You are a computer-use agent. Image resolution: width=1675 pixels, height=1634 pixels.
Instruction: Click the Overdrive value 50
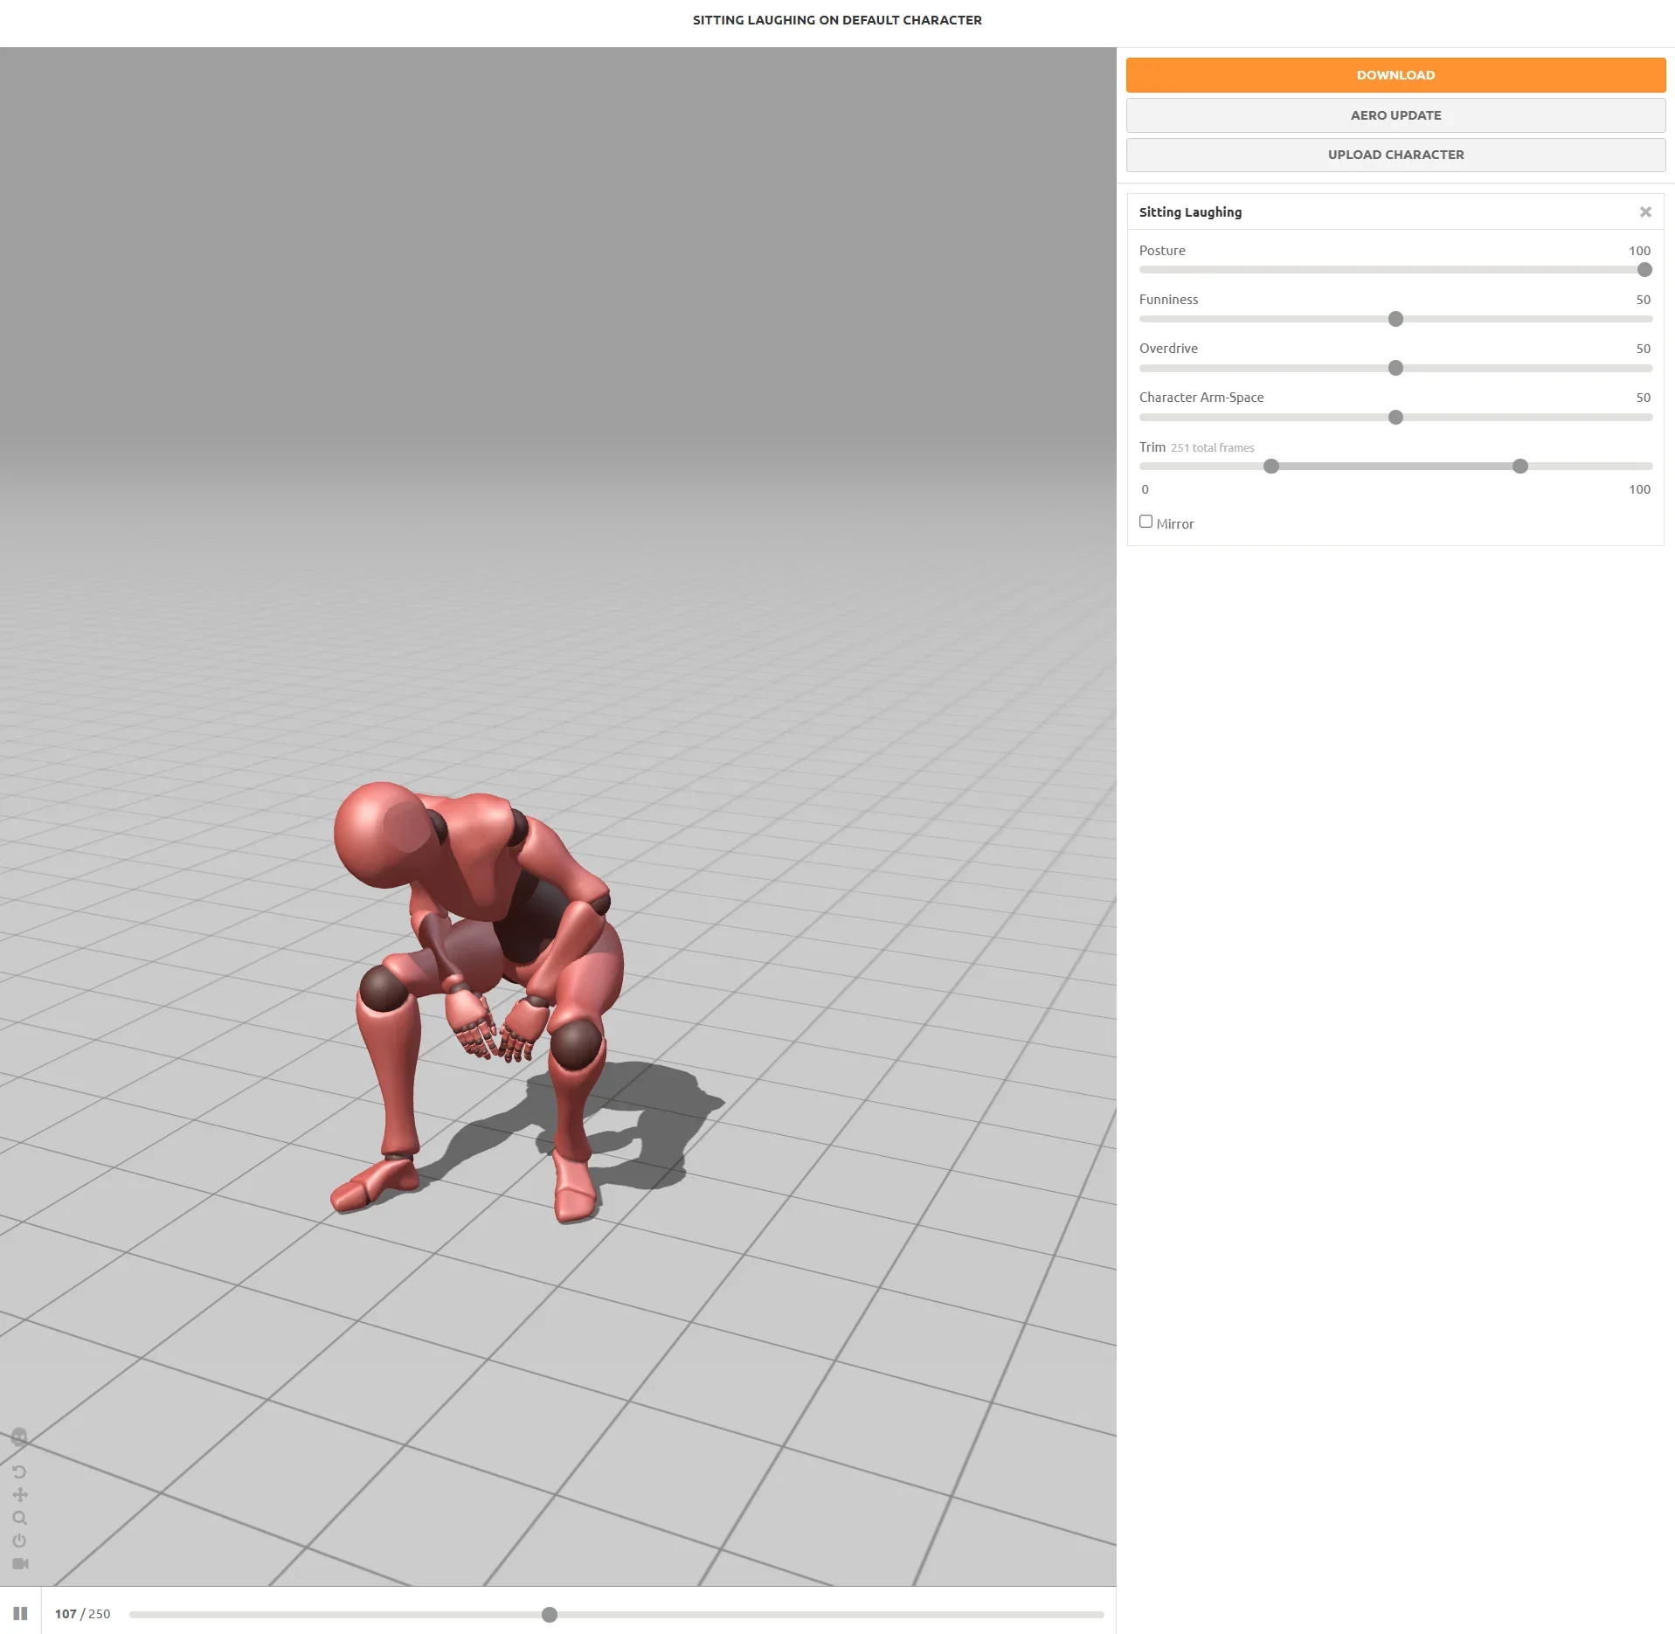[1644, 349]
